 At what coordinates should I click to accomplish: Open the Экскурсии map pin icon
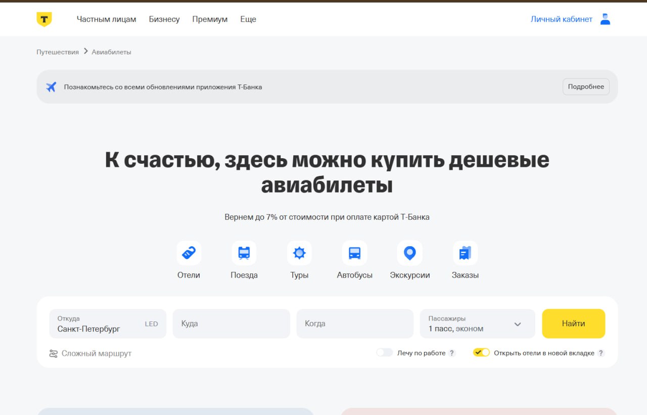pos(410,253)
